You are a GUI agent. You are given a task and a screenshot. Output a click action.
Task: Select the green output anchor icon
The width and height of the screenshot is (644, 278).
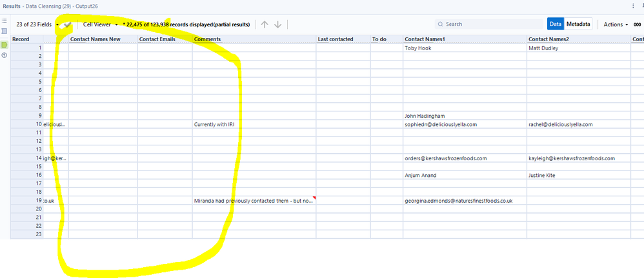coord(4,44)
